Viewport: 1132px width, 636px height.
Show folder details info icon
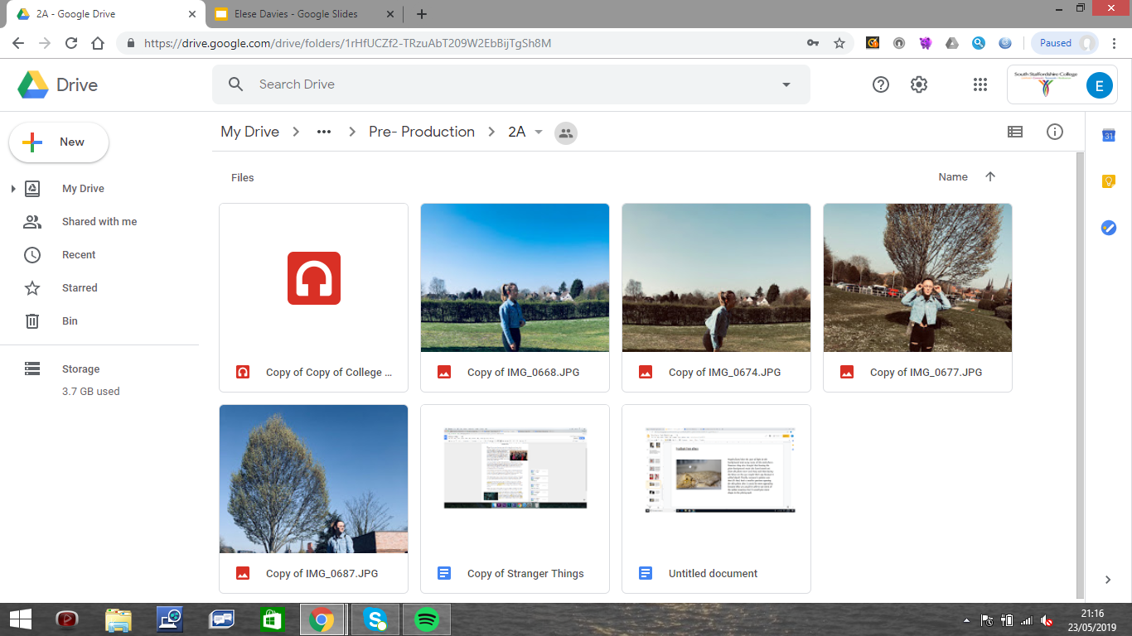[x=1054, y=132]
